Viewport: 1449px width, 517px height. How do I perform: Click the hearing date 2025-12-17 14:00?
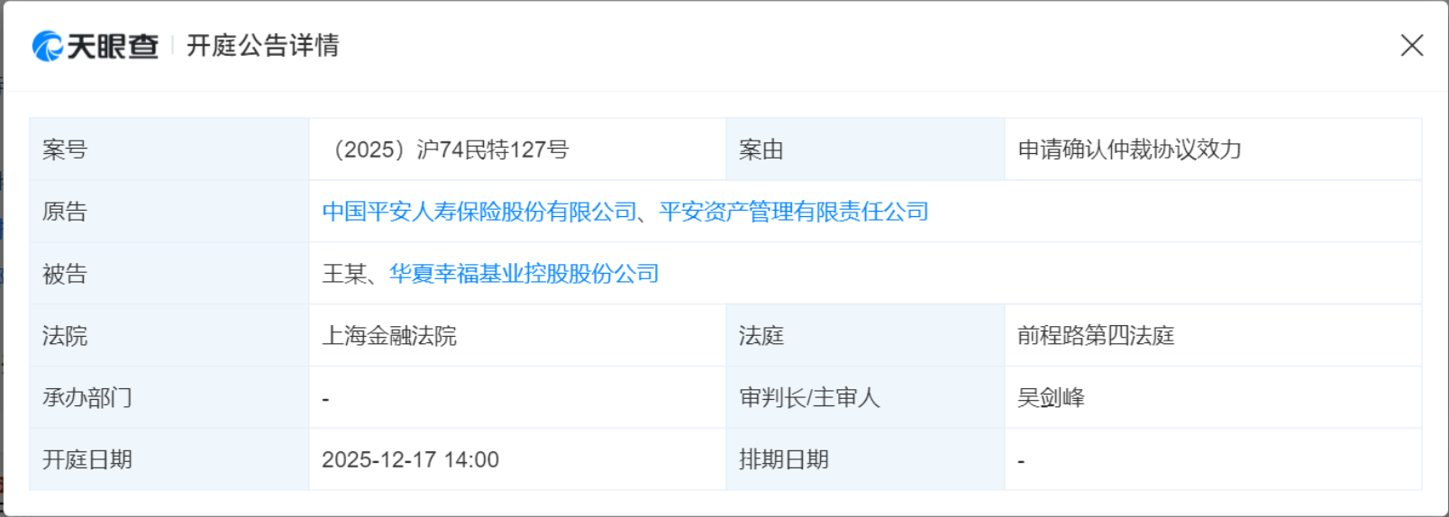[x=410, y=460]
